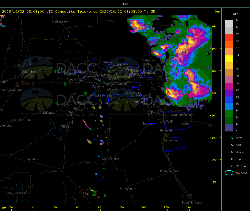Click the '2200m' elevation contour label
The width and height of the screenshot is (250, 211).
pyautogui.click(x=74, y=199)
